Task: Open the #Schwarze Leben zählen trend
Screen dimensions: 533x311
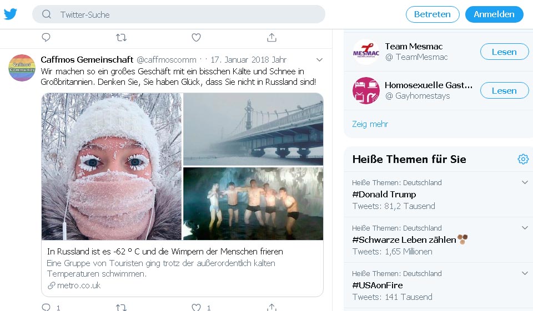Action: (404, 239)
